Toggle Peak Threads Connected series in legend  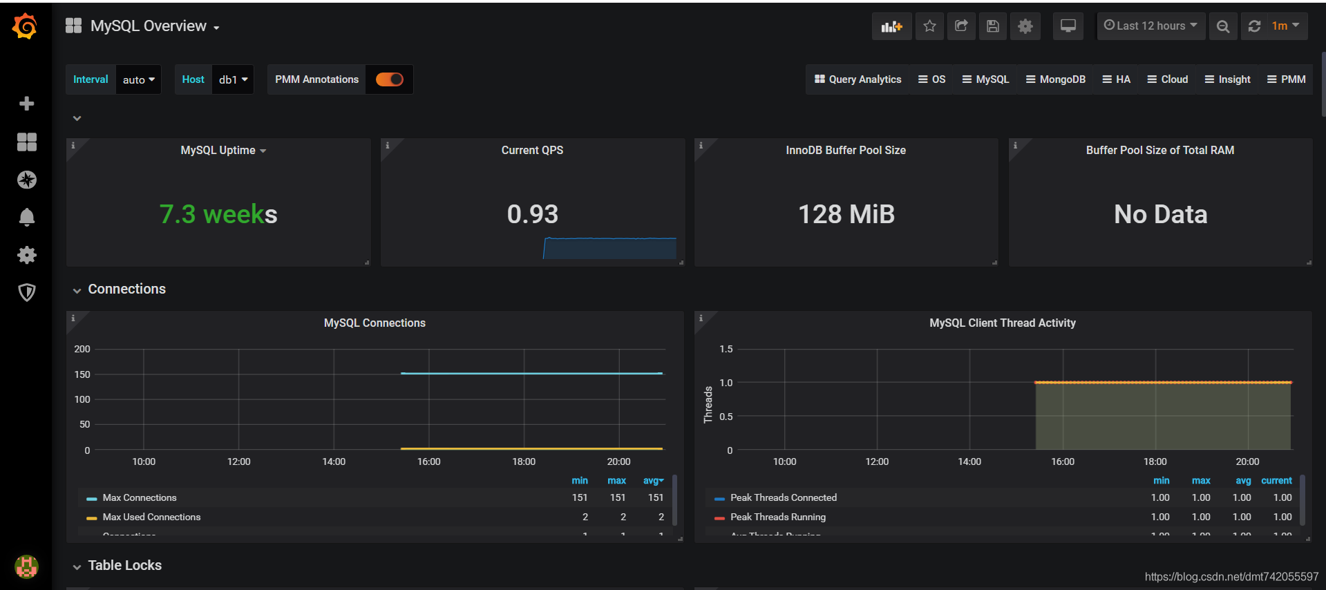click(784, 497)
